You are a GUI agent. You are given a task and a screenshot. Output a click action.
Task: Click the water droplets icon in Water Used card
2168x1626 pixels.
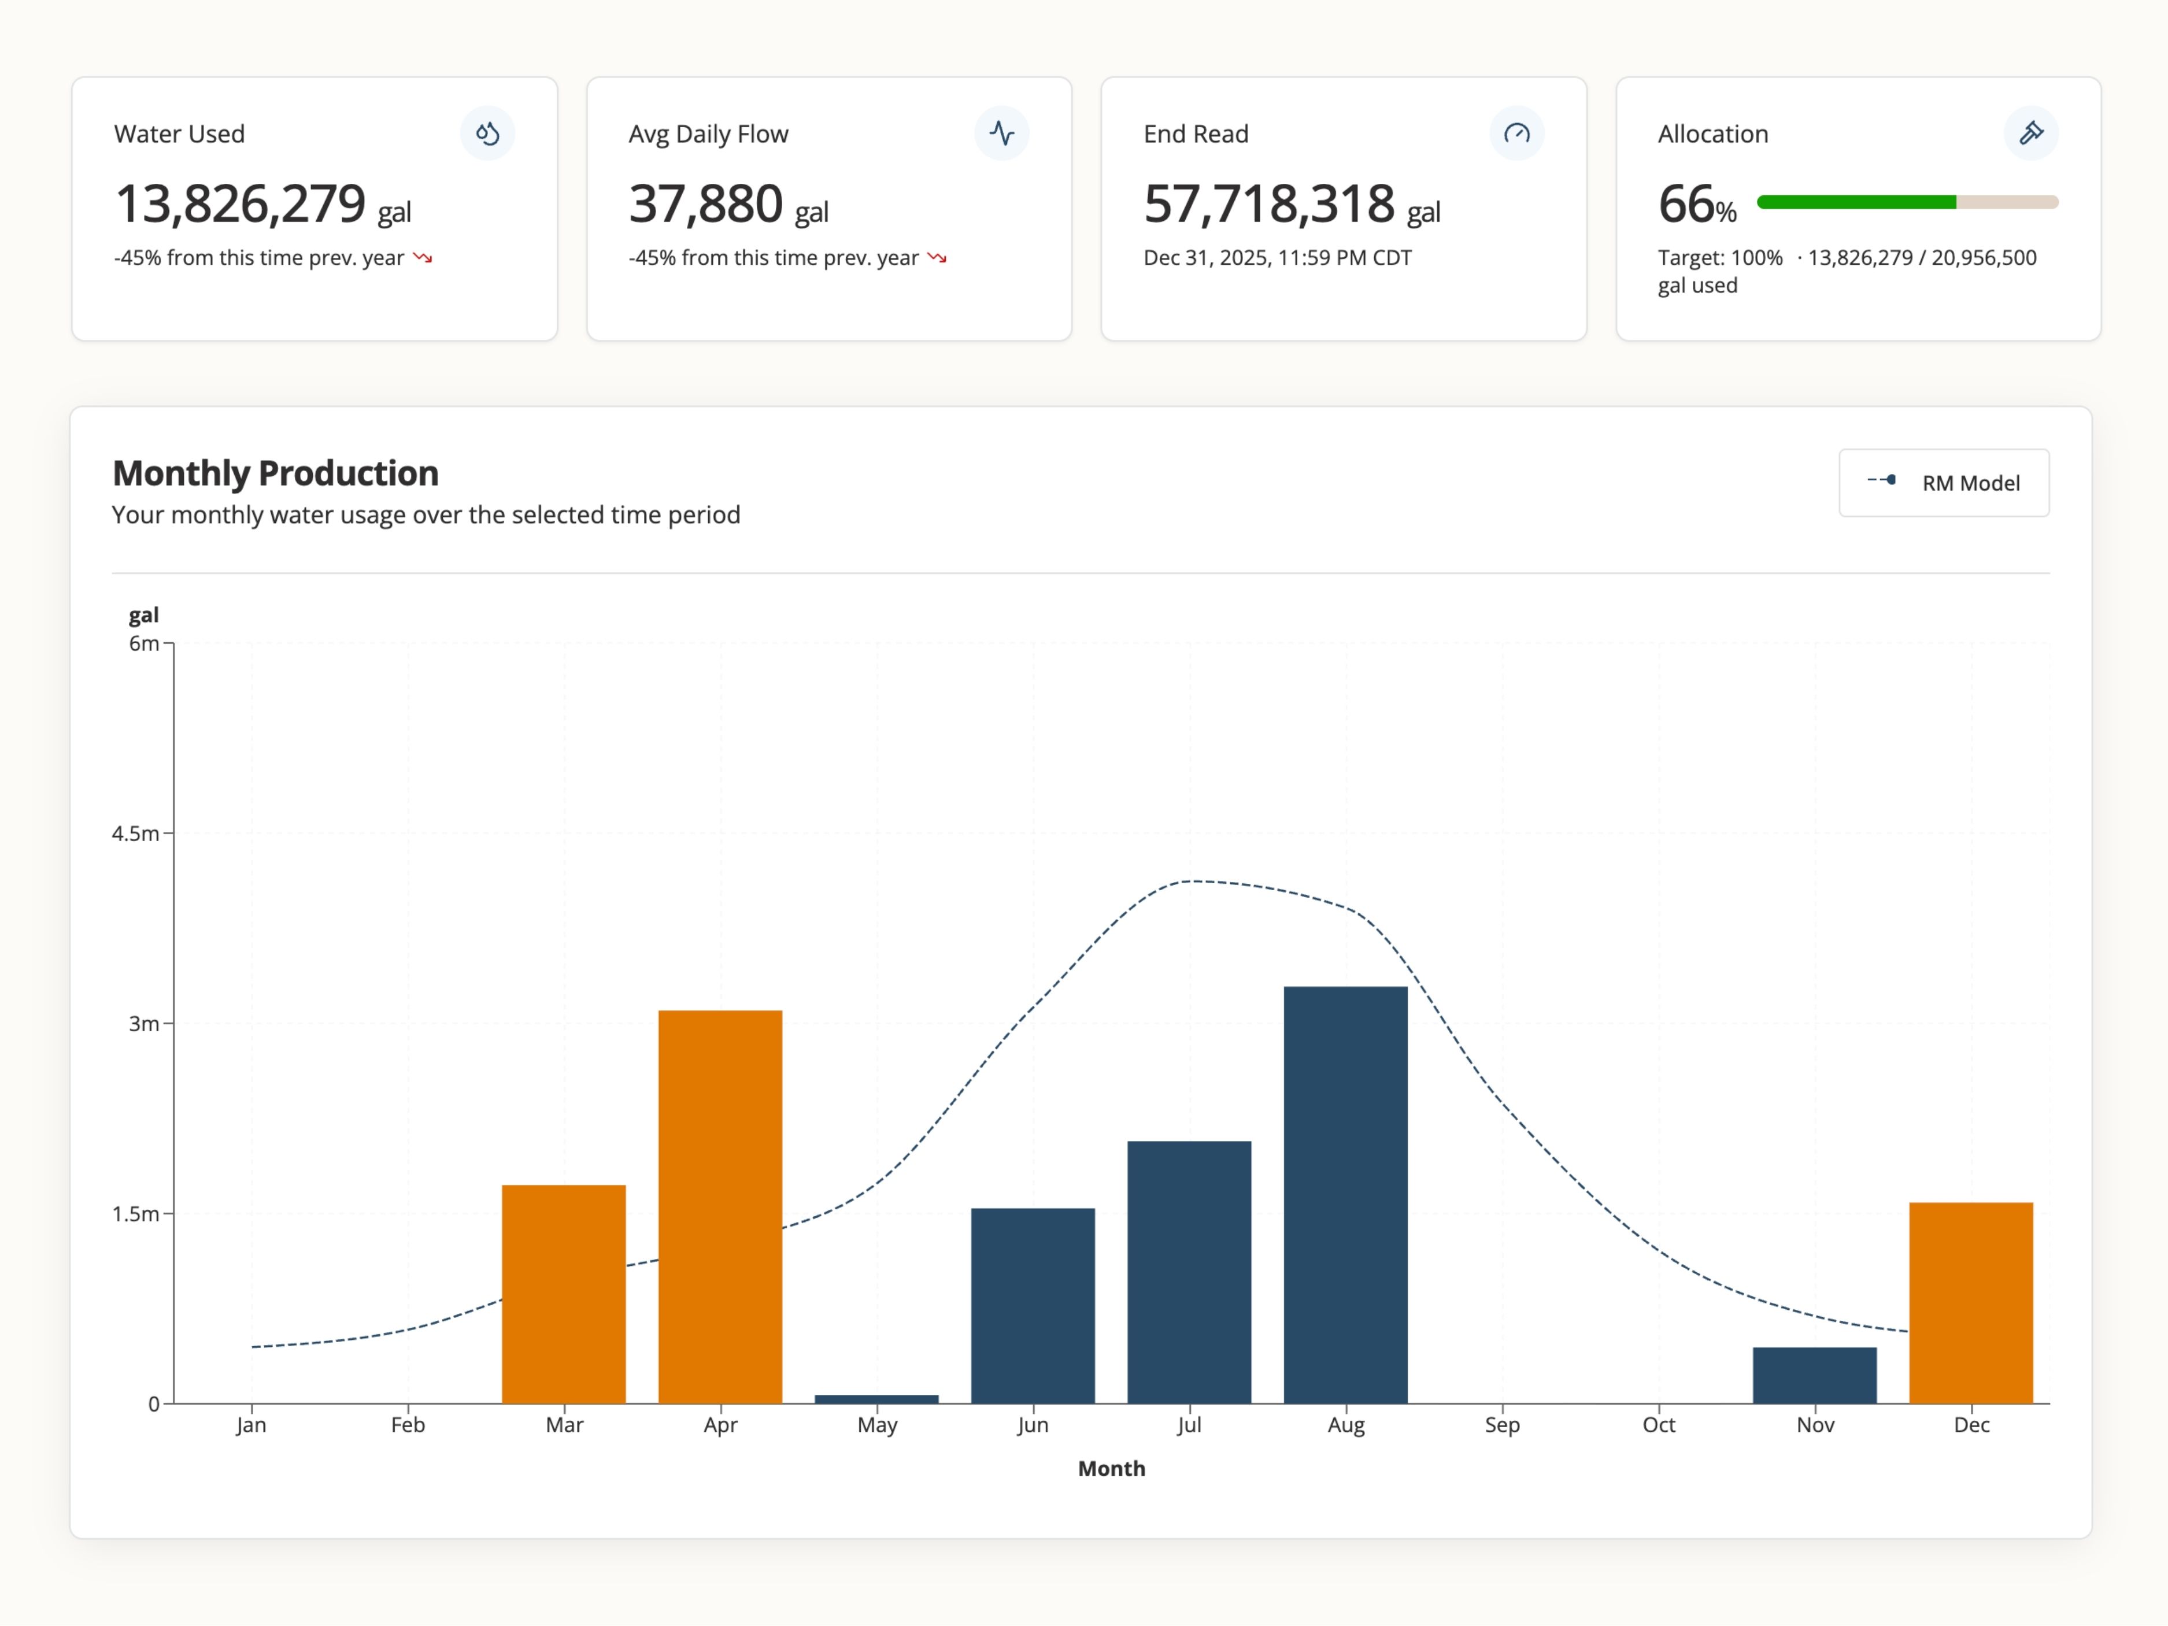click(487, 134)
